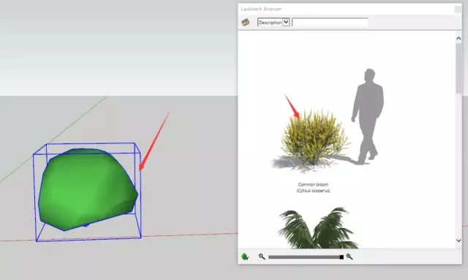Select the Description combo box label

pos(270,23)
